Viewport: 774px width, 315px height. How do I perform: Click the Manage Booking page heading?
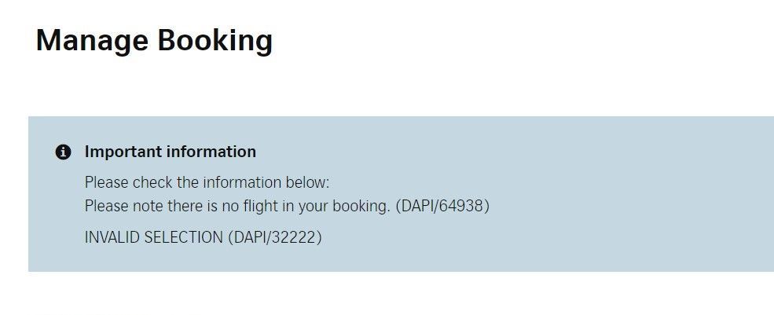coord(154,39)
